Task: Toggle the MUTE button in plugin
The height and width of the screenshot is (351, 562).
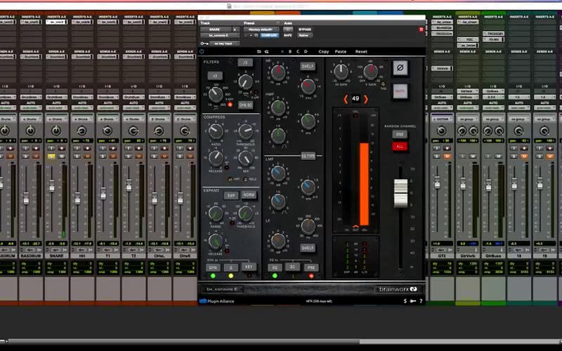Action: [400, 91]
